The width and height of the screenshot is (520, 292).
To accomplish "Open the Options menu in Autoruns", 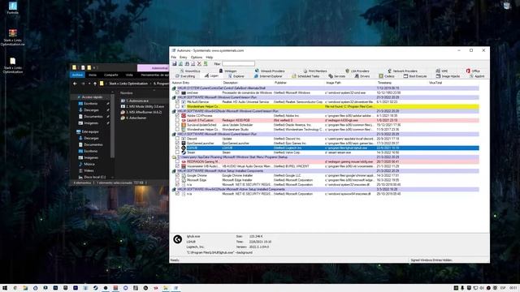I will click(x=197, y=58).
